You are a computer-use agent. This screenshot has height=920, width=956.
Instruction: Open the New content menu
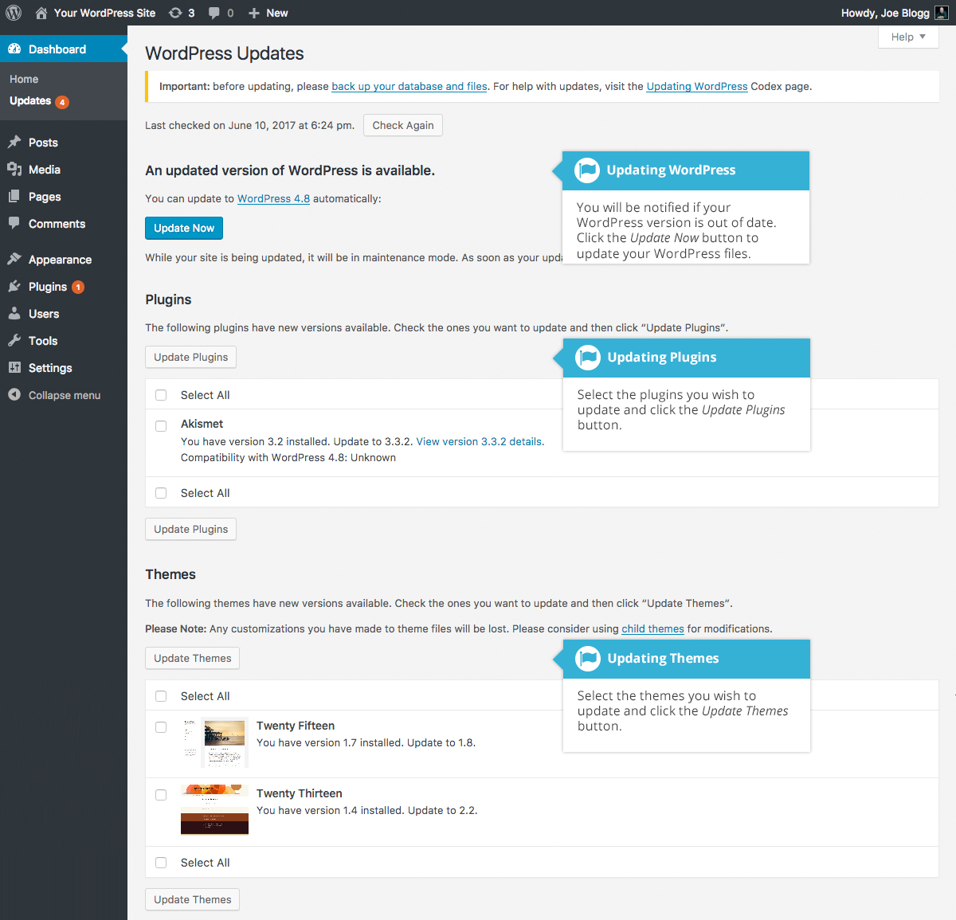pyautogui.click(x=268, y=13)
